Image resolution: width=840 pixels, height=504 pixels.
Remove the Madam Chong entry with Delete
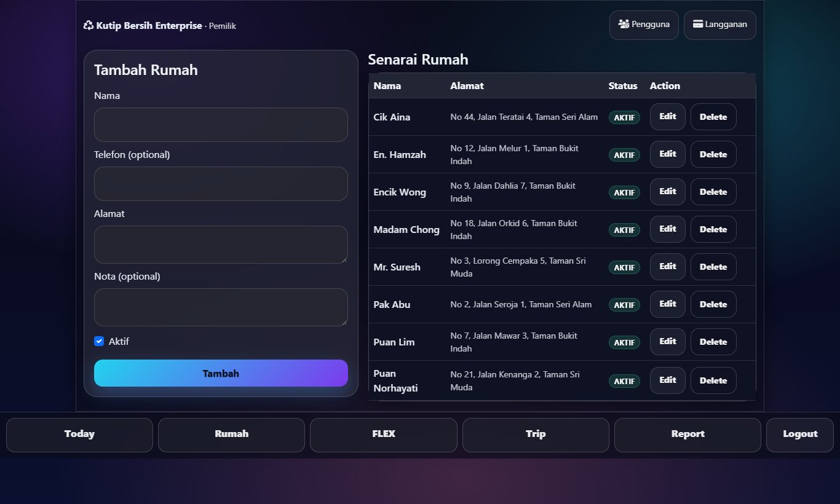click(x=713, y=229)
